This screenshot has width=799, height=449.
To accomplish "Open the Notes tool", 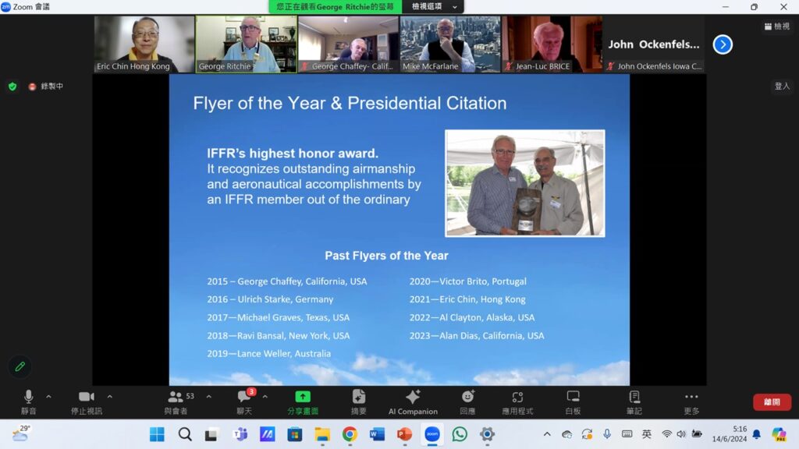I will click(x=634, y=401).
